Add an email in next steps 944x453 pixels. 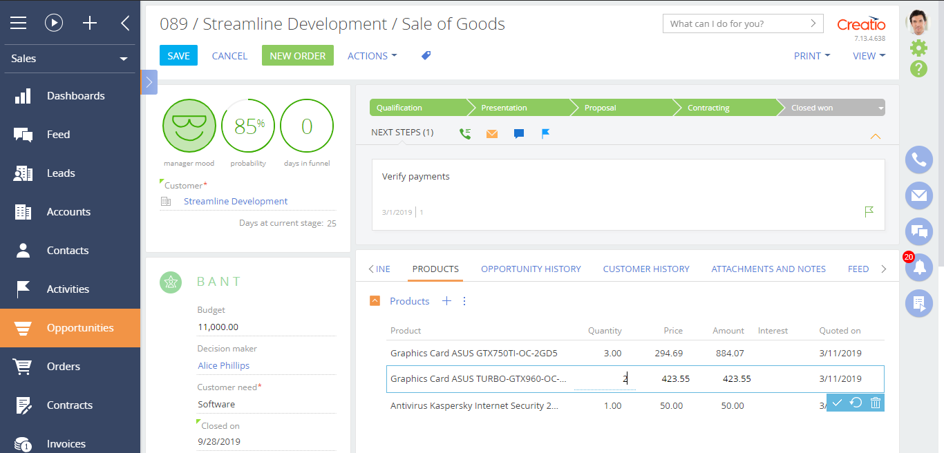pos(492,134)
